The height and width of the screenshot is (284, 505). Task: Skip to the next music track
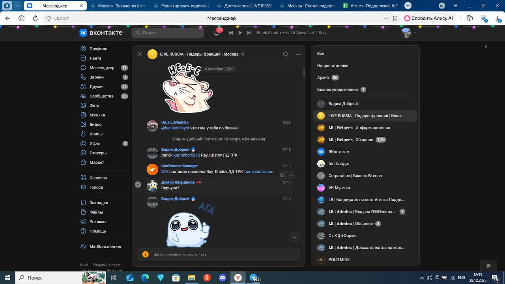click(x=249, y=33)
